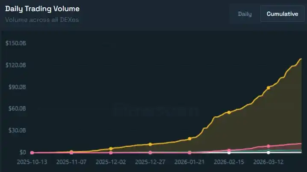The image size is (307, 172).
Task: Click the 2026-03-12 x-axis date label
Action: pyautogui.click(x=269, y=162)
